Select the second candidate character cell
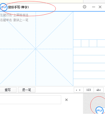105x114 pixels. (x=85, y=43)
